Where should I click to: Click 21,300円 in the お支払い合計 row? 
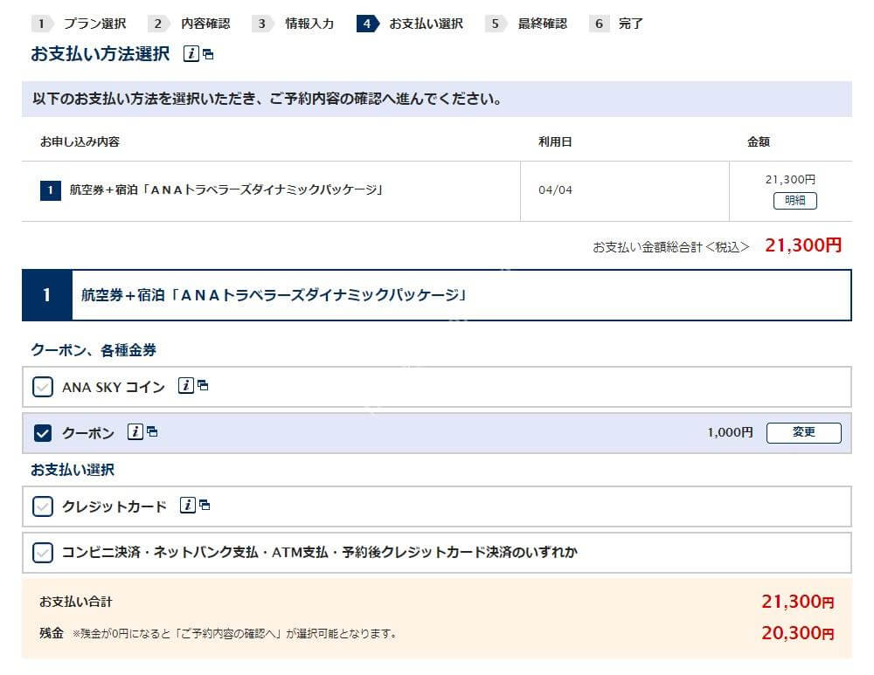798,602
